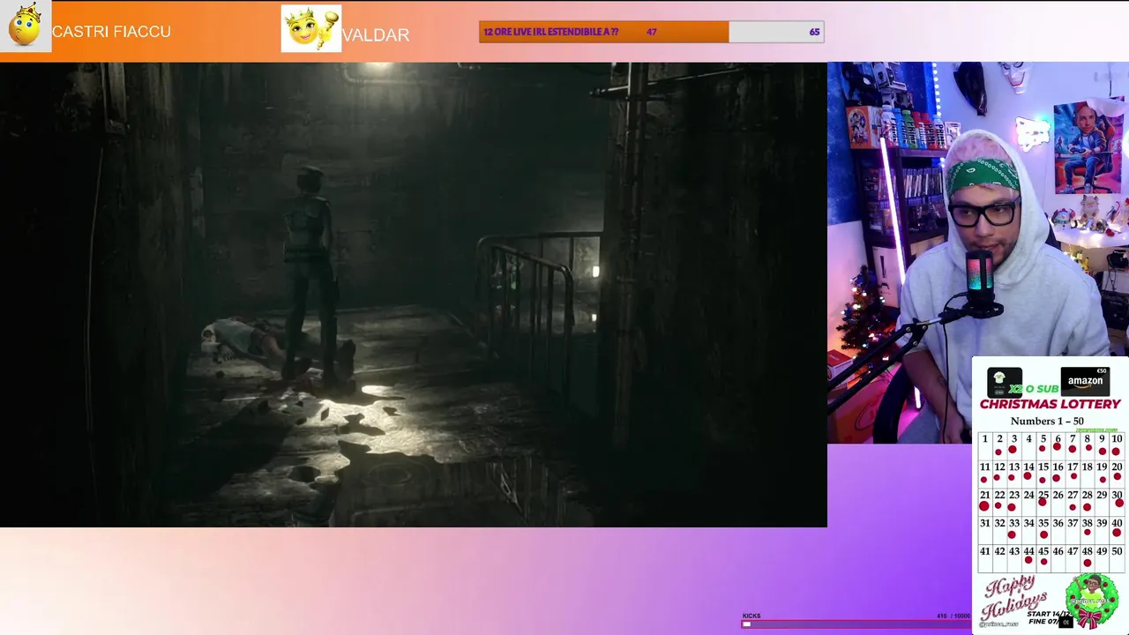This screenshot has height=635, width=1129.
Task: Click lottery cell number 1
Action: (984, 444)
